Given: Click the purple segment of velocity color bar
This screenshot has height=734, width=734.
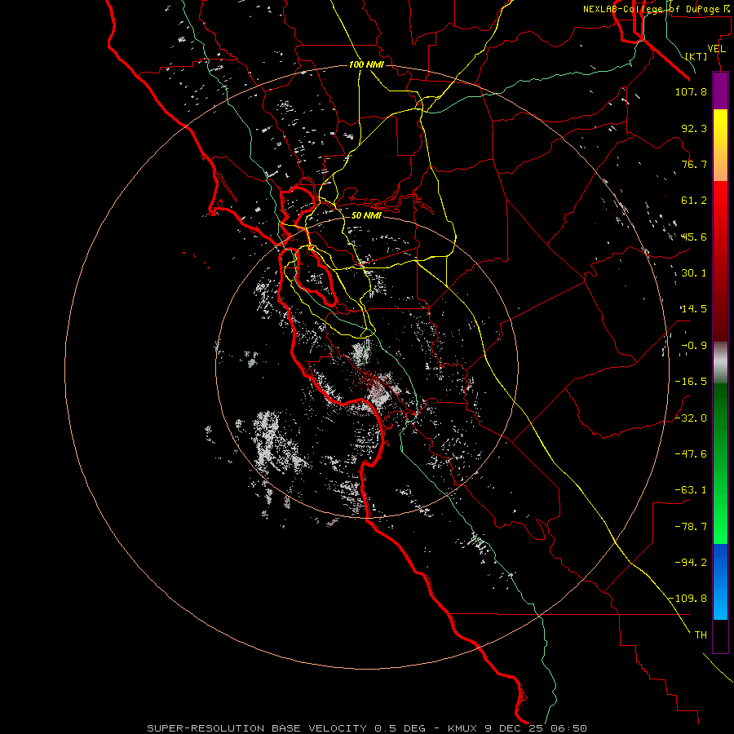Looking at the screenshot, I should [x=720, y=91].
